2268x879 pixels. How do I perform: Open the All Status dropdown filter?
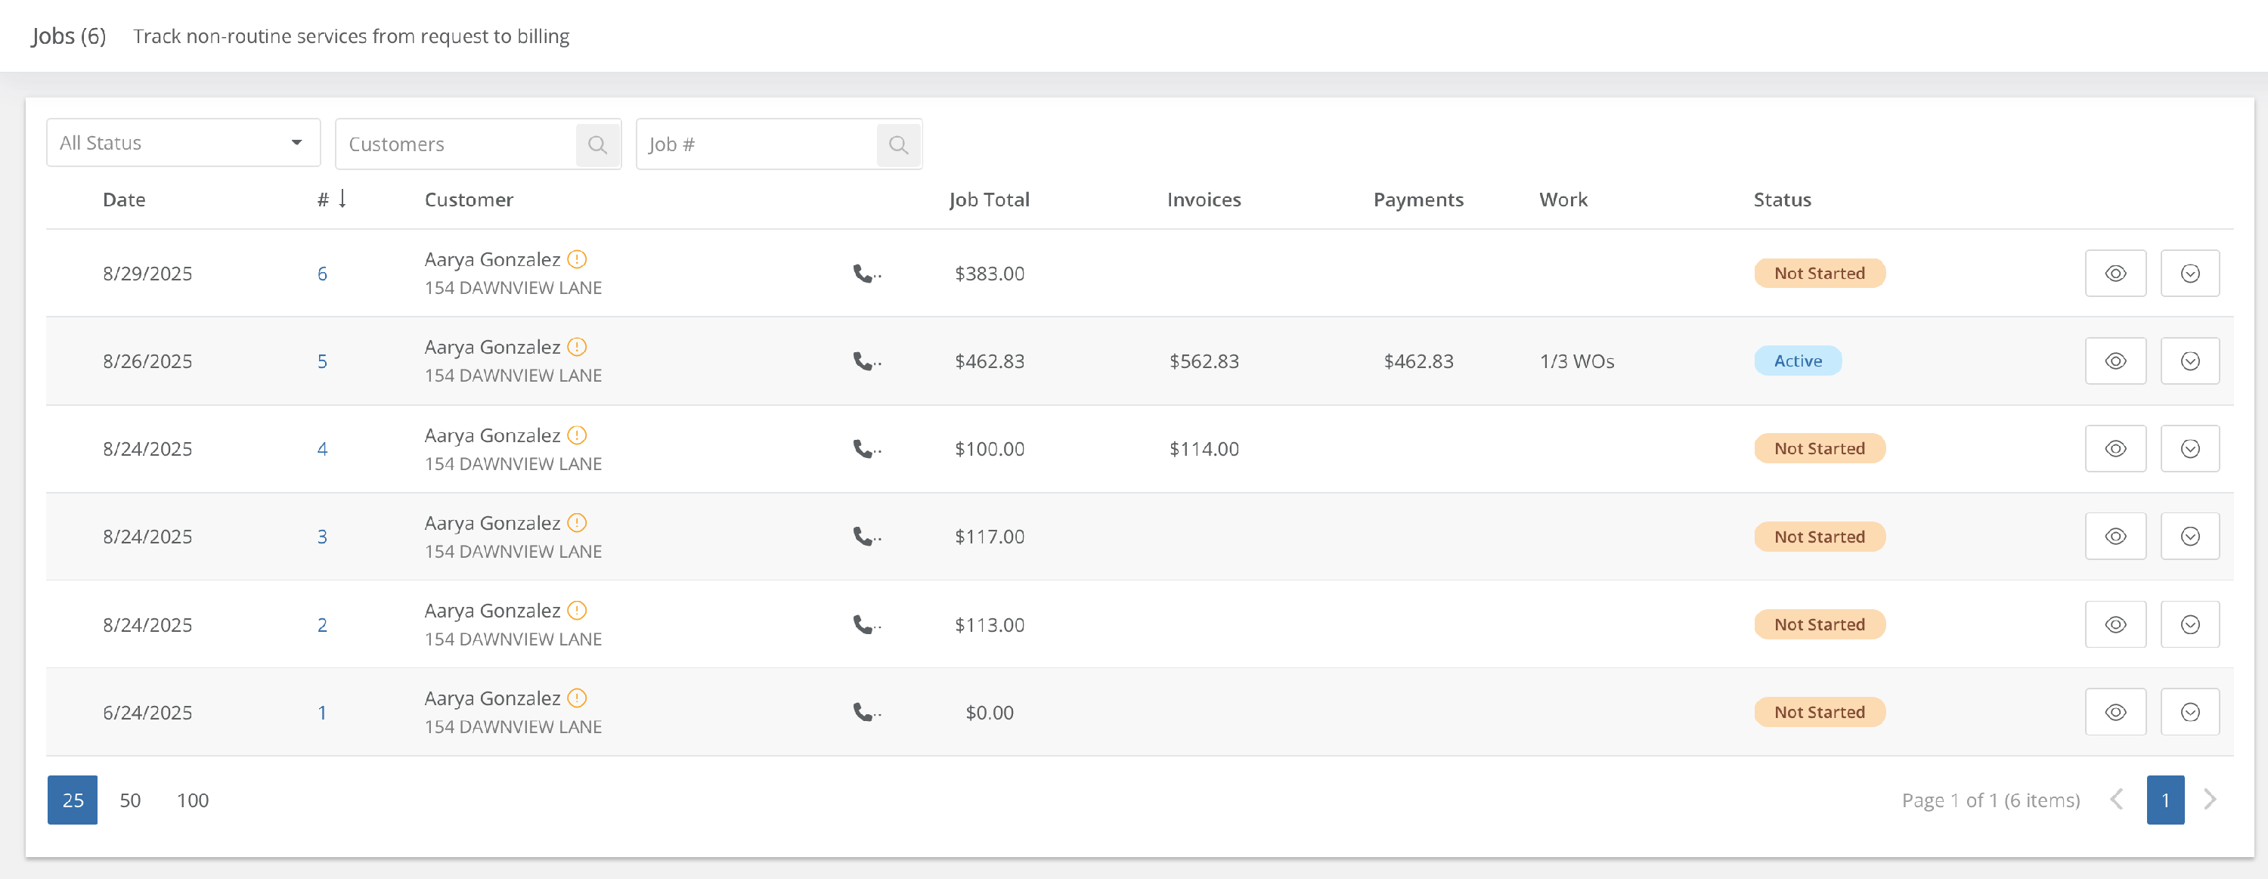click(182, 143)
